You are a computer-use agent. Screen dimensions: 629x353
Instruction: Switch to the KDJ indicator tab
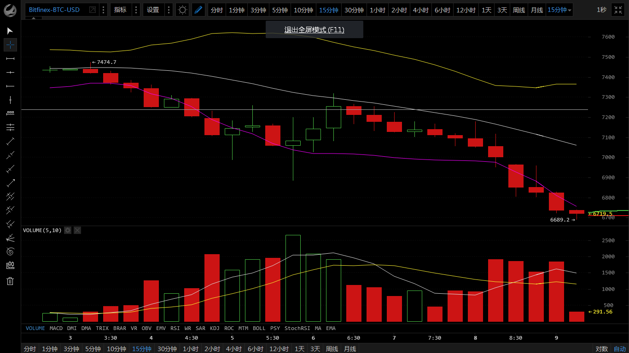coord(215,328)
